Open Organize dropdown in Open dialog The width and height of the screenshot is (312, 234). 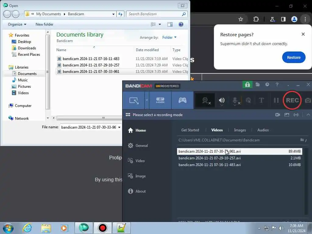(17, 24)
